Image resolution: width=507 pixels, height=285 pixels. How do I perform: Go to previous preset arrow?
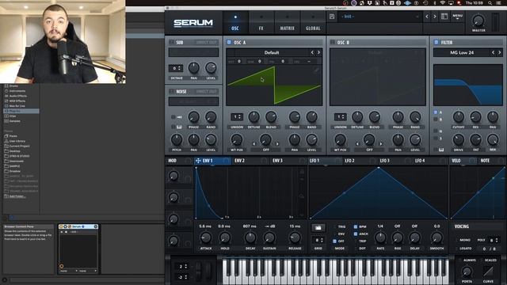427,17
